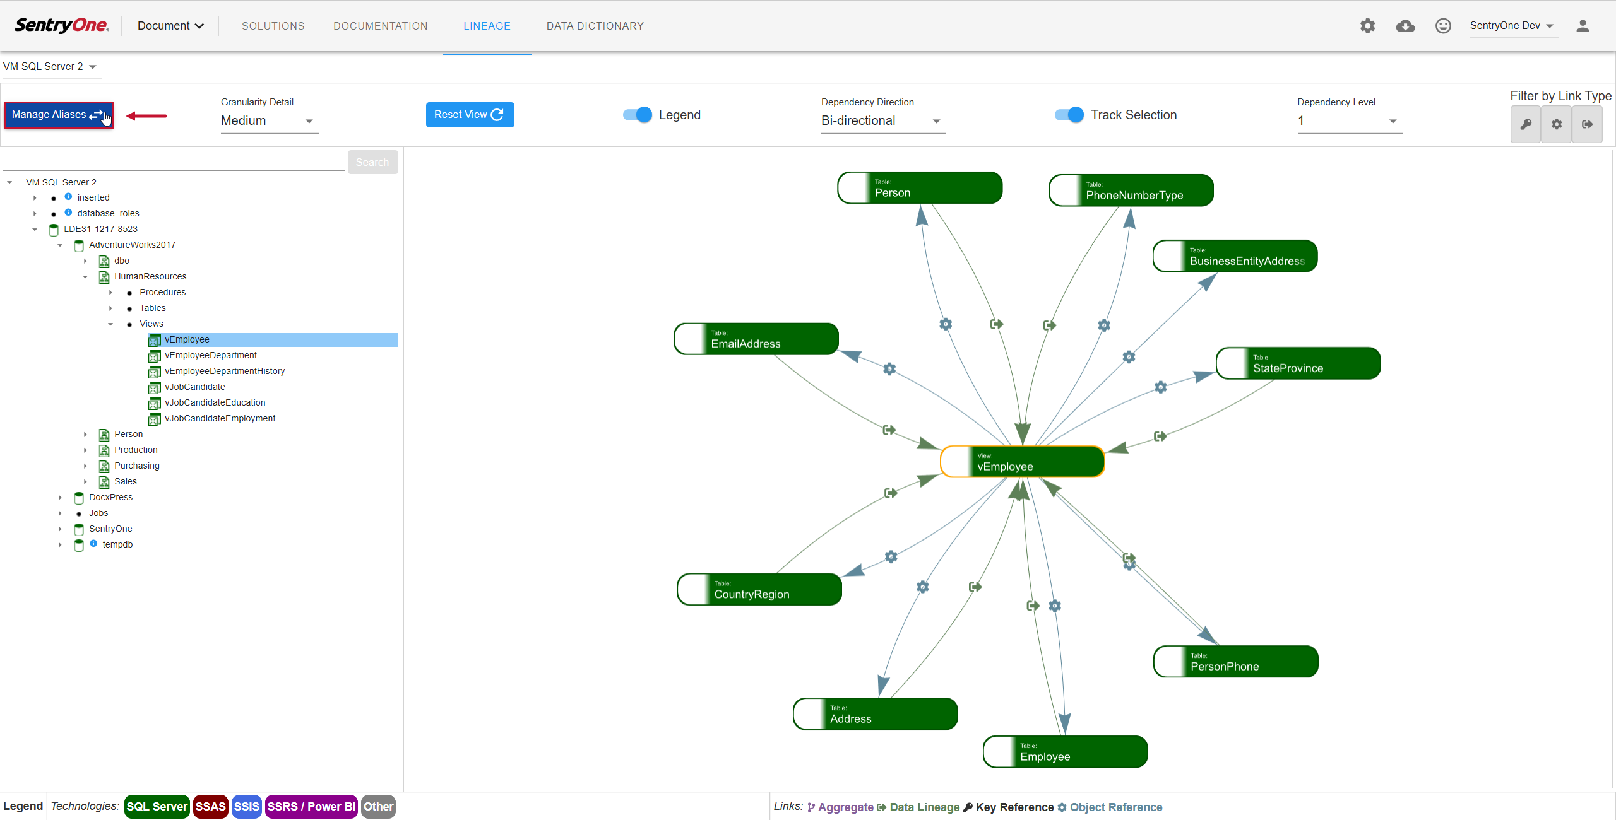
Task: Filter links by Object Reference gear icon
Action: [x=1557, y=124]
